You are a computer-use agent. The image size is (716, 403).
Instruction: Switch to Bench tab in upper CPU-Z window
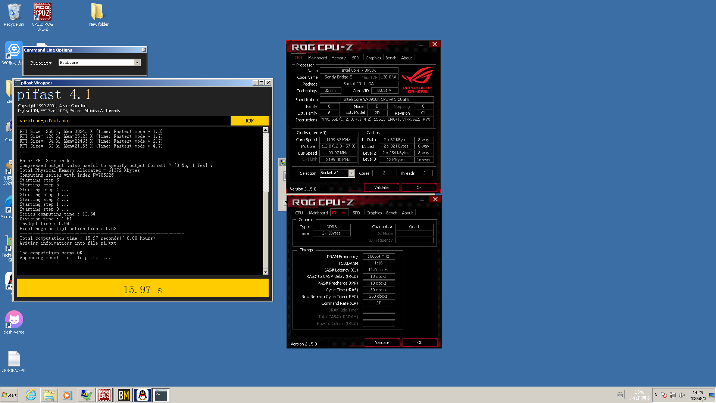[x=391, y=58]
